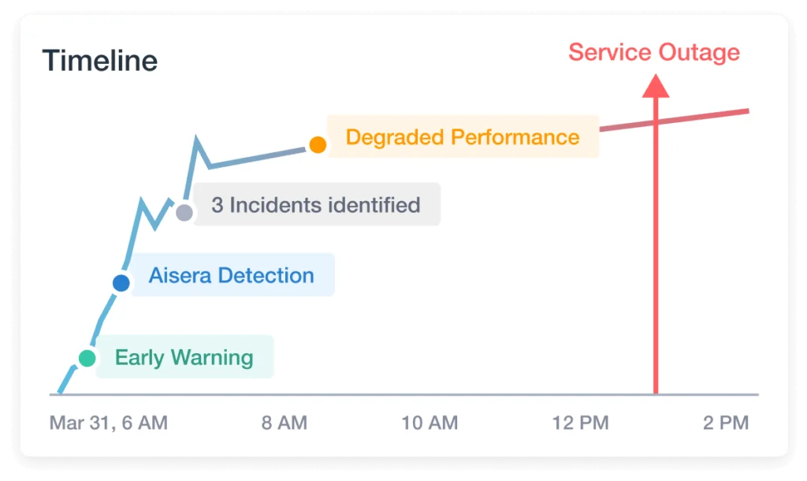The width and height of the screenshot is (807, 481).
Task: Select the 12 PM axis label
Action: click(x=580, y=423)
